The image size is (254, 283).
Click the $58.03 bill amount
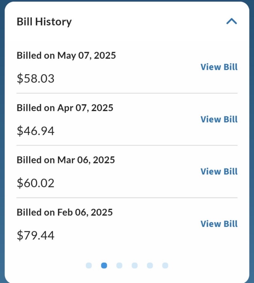pyautogui.click(x=36, y=78)
